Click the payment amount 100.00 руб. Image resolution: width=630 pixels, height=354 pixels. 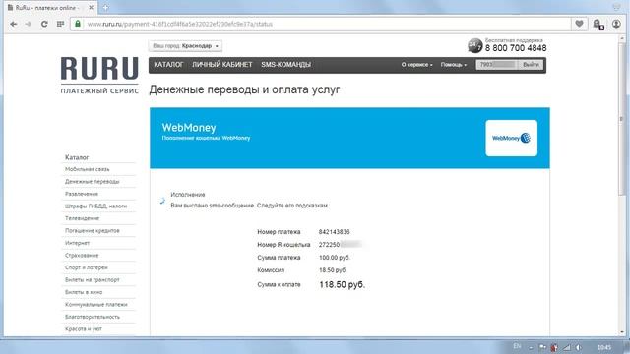pos(335,258)
